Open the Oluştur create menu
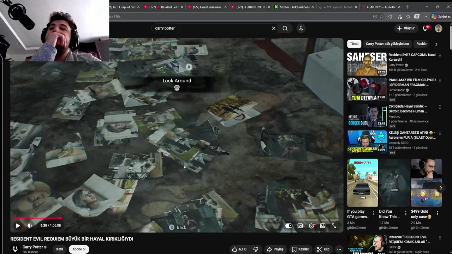Viewport: 452px width, 254px height. tap(406, 28)
